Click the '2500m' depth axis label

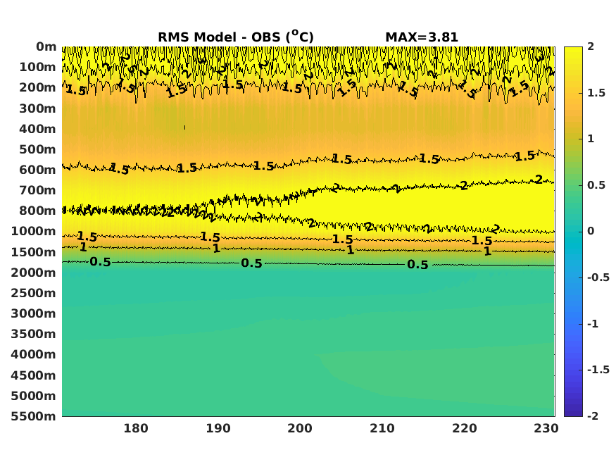point(34,293)
